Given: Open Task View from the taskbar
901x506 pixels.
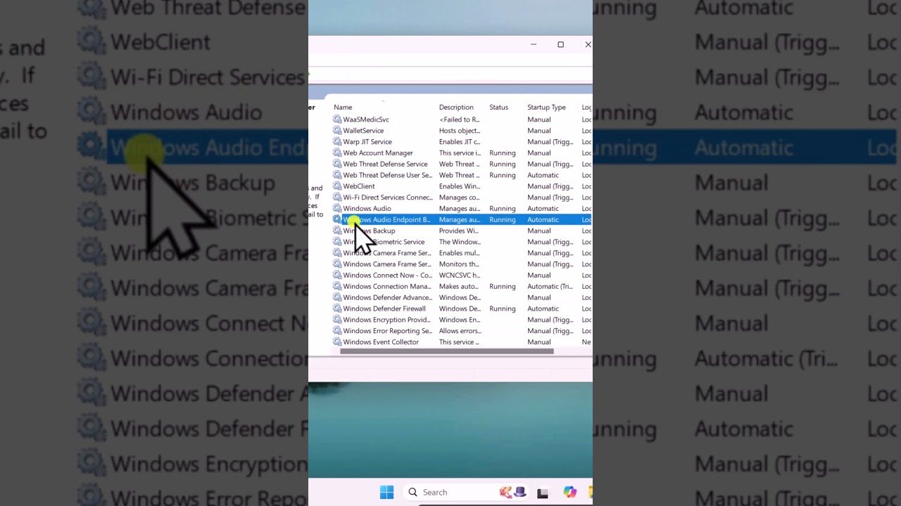Looking at the screenshot, I should (542, 493).
